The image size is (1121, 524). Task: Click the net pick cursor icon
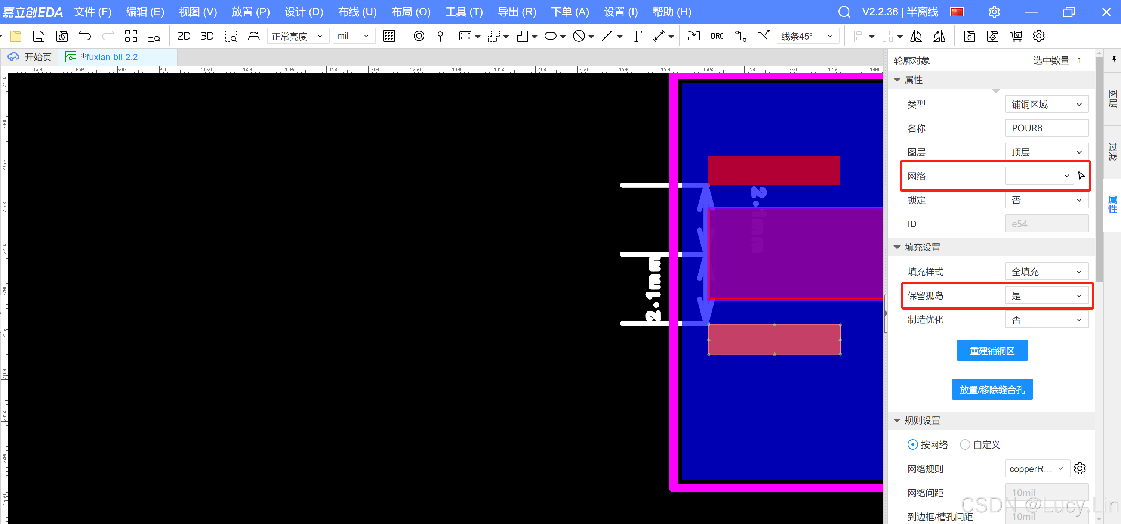tap(1081, 176)
